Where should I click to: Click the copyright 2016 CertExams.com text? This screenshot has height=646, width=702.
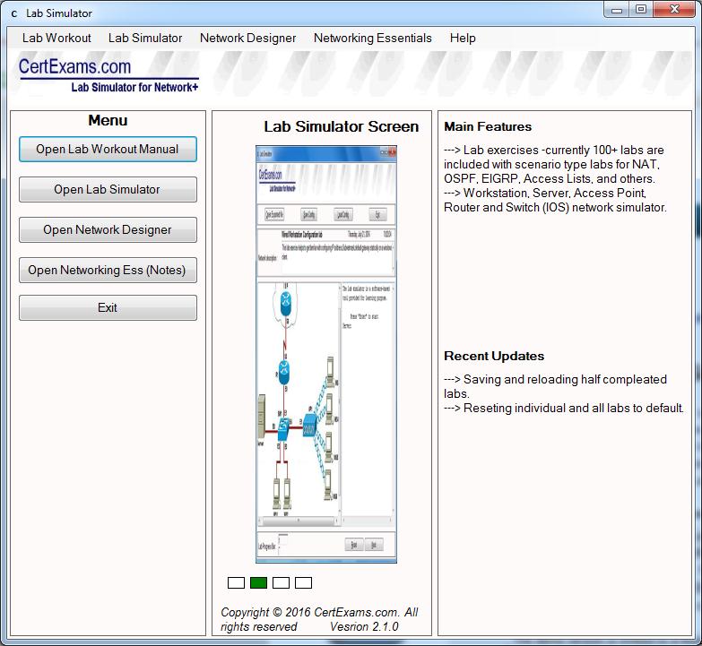[x=319, y=619]
